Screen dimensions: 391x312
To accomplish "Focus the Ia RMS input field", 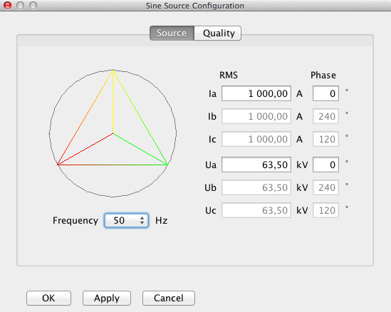I will coord(256,93).
